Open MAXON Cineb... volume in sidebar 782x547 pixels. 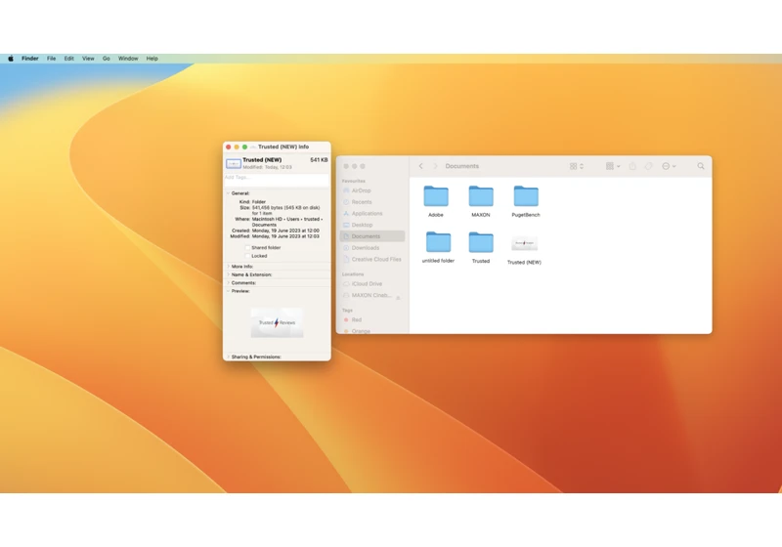click(371, 295)
